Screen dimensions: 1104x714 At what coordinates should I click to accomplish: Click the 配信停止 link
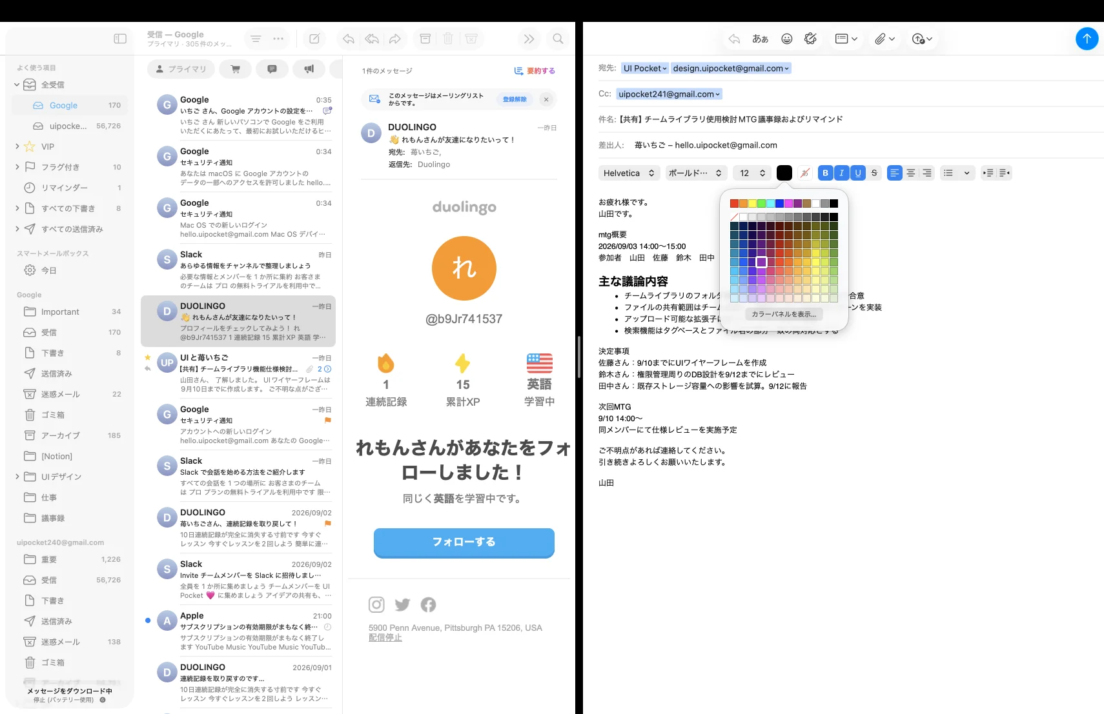(x=385, y=638)
